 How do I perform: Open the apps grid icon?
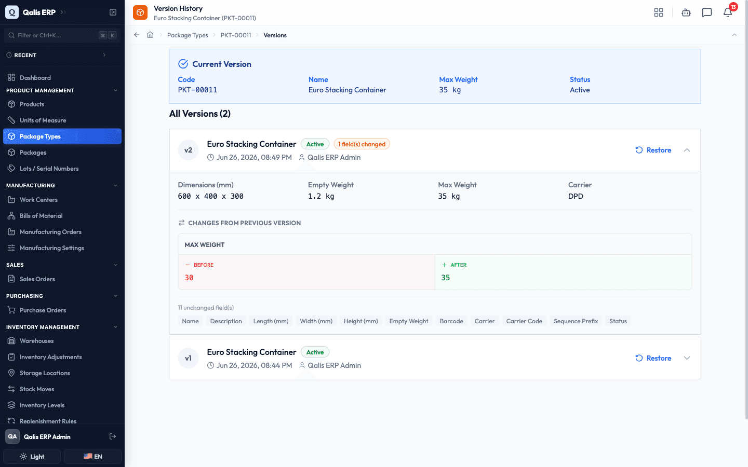pos(659,12)
